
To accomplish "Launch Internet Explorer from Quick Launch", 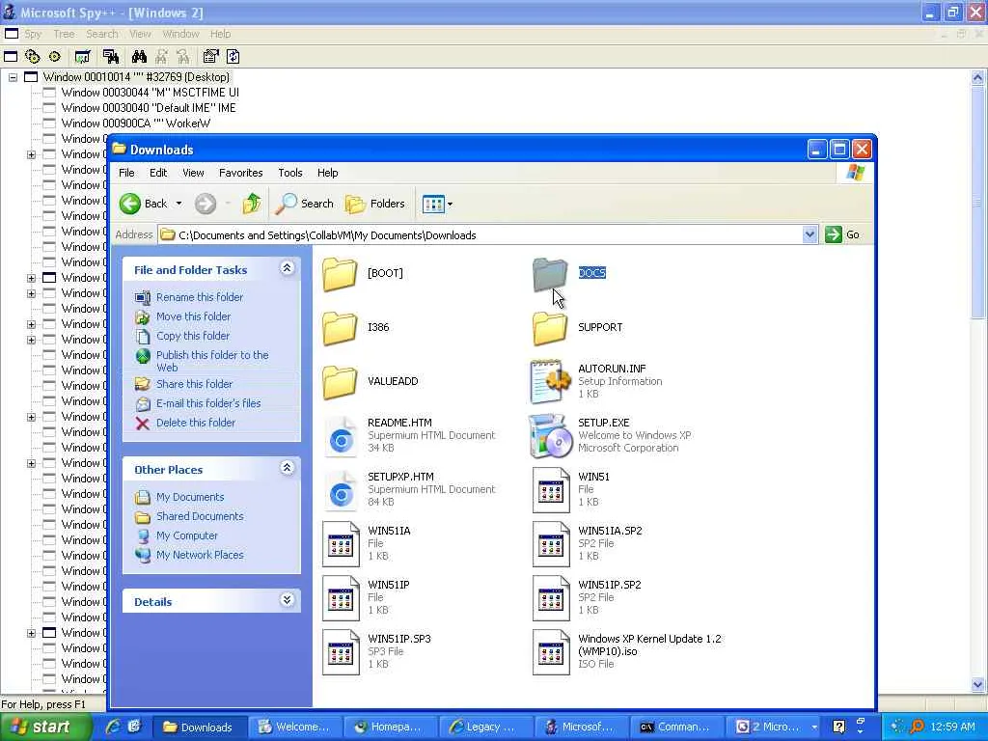I will tap(114, 727).
